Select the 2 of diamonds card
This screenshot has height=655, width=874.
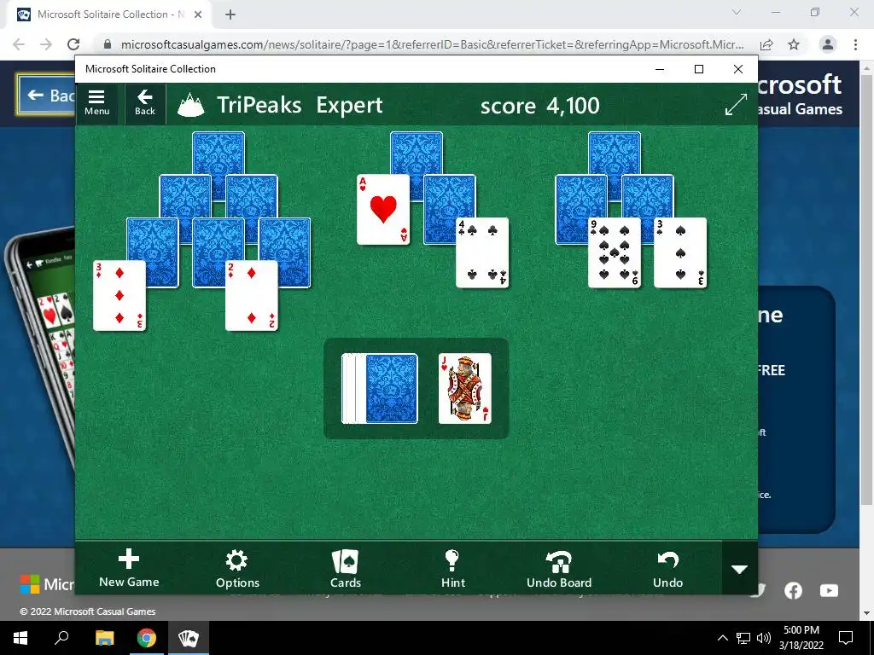(x=252, y=295)
